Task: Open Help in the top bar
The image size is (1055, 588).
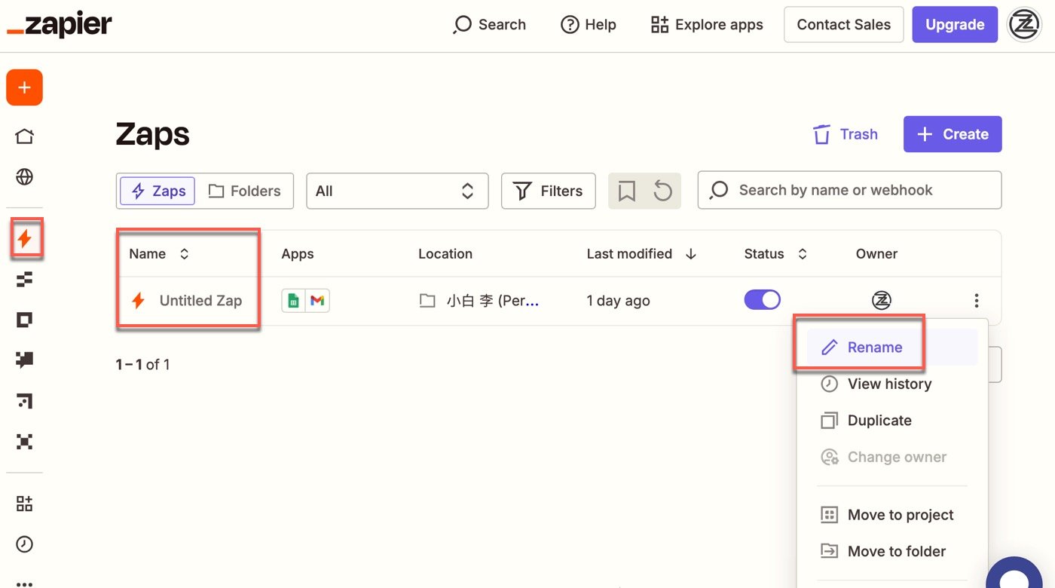Action: [589, 25]
